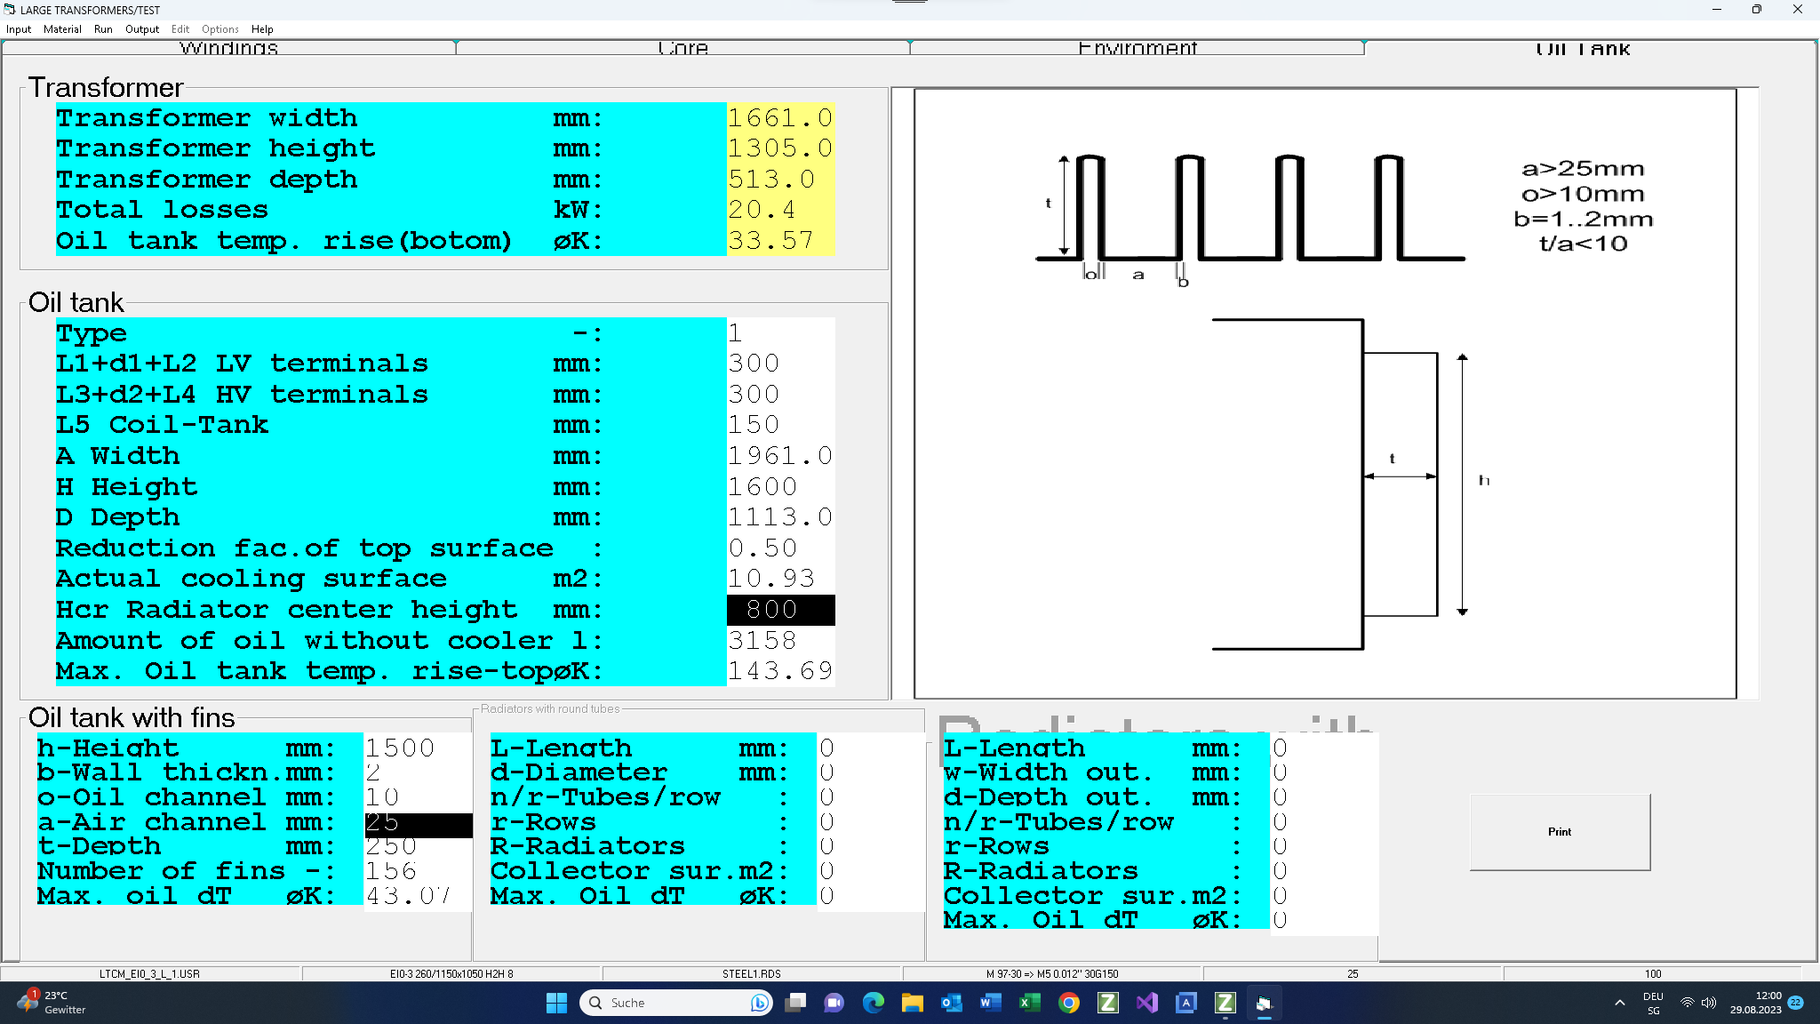Open Task View from taskbar
This screenshot has width=1820, height=1024.
point(795,1003)
